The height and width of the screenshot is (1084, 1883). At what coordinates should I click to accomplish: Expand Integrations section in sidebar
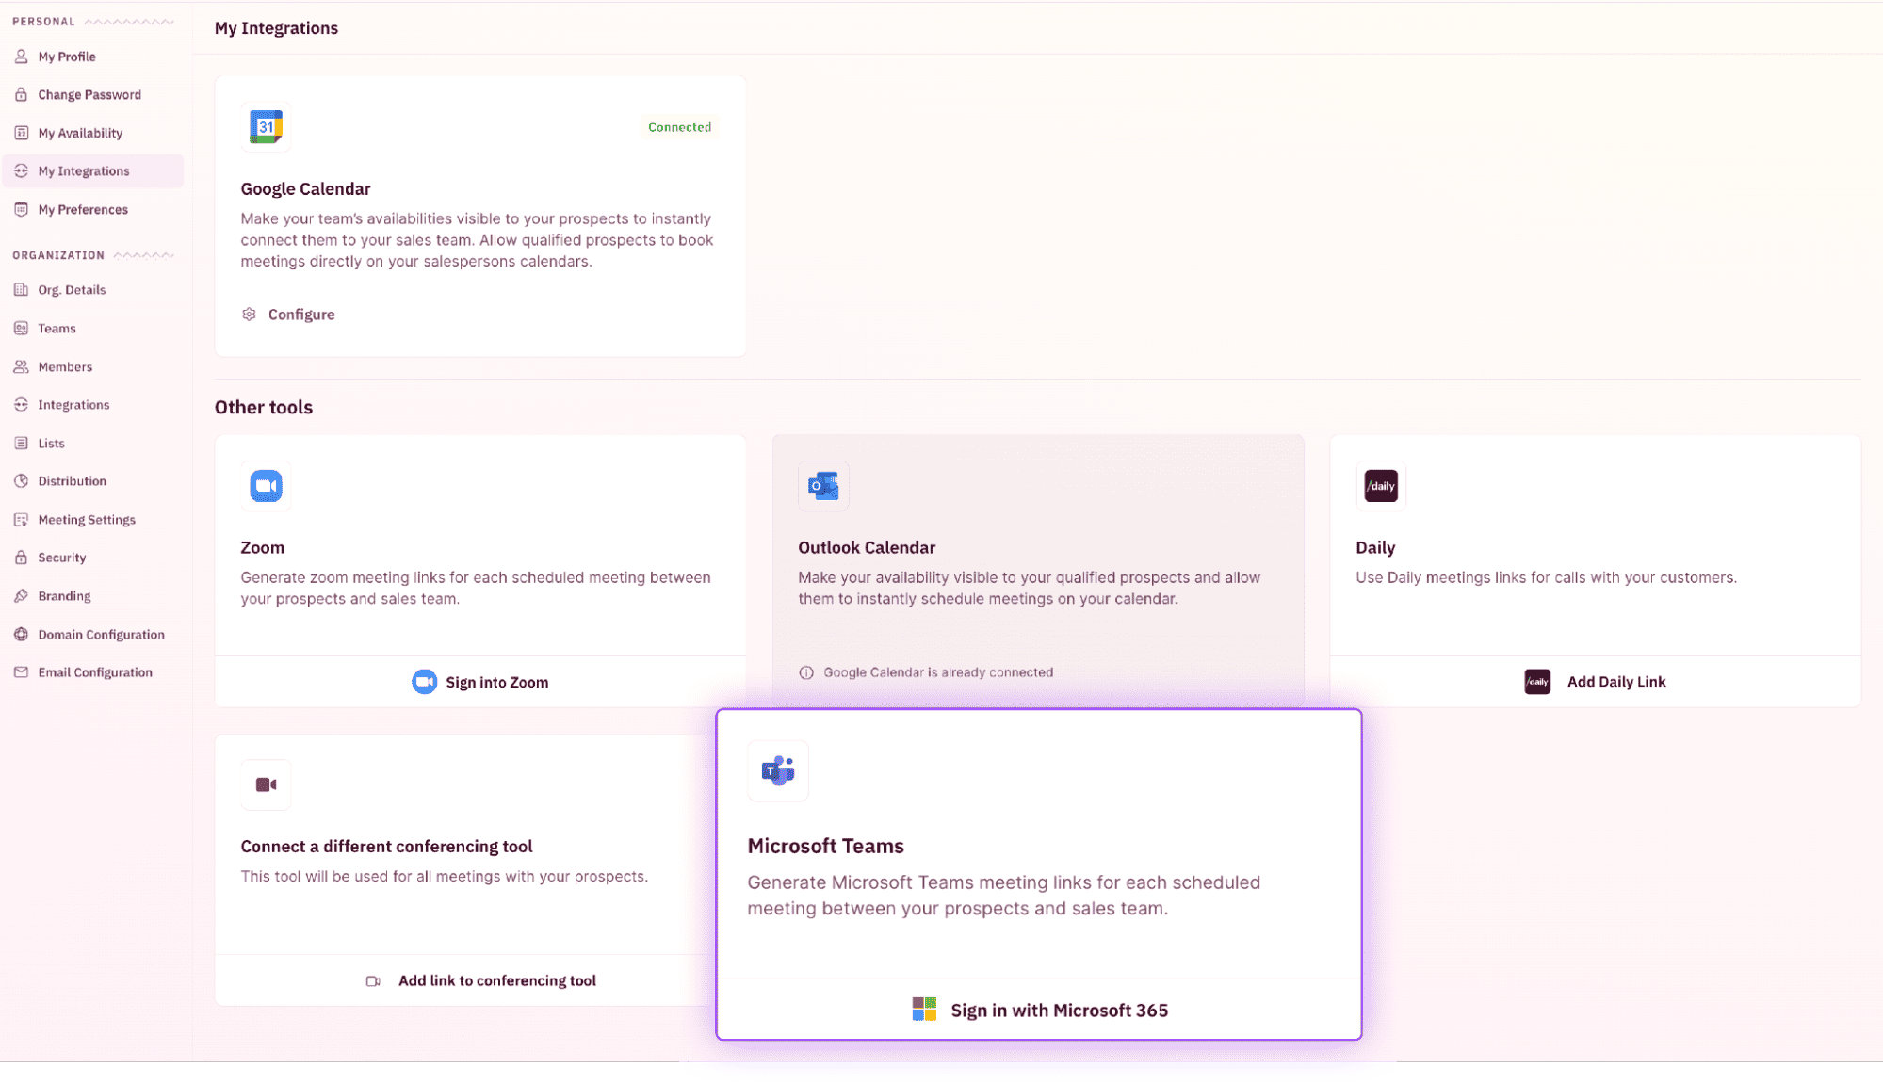pos(73,404)
